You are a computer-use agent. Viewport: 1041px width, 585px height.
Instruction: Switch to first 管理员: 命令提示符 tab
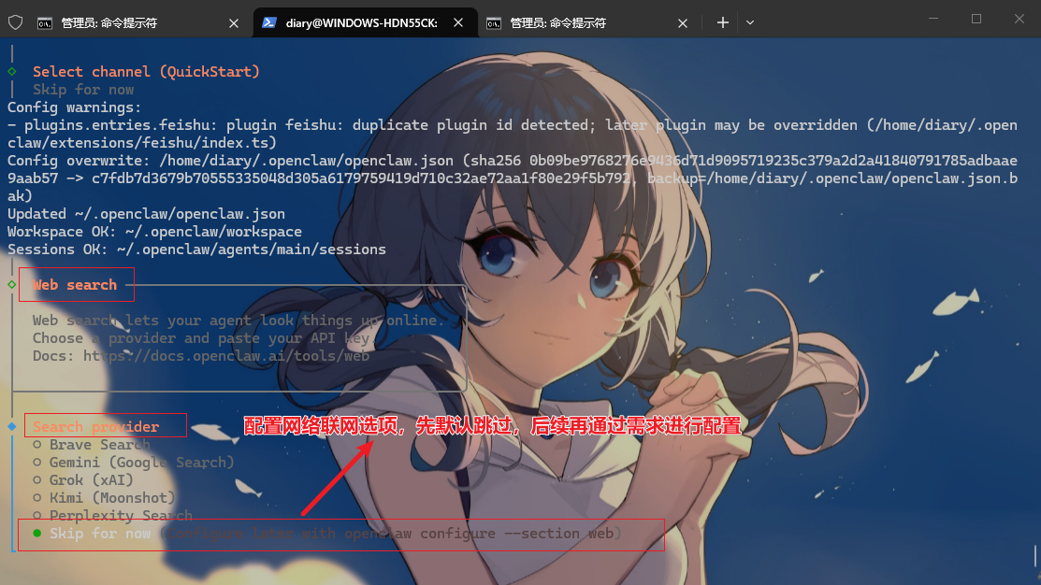137,22
